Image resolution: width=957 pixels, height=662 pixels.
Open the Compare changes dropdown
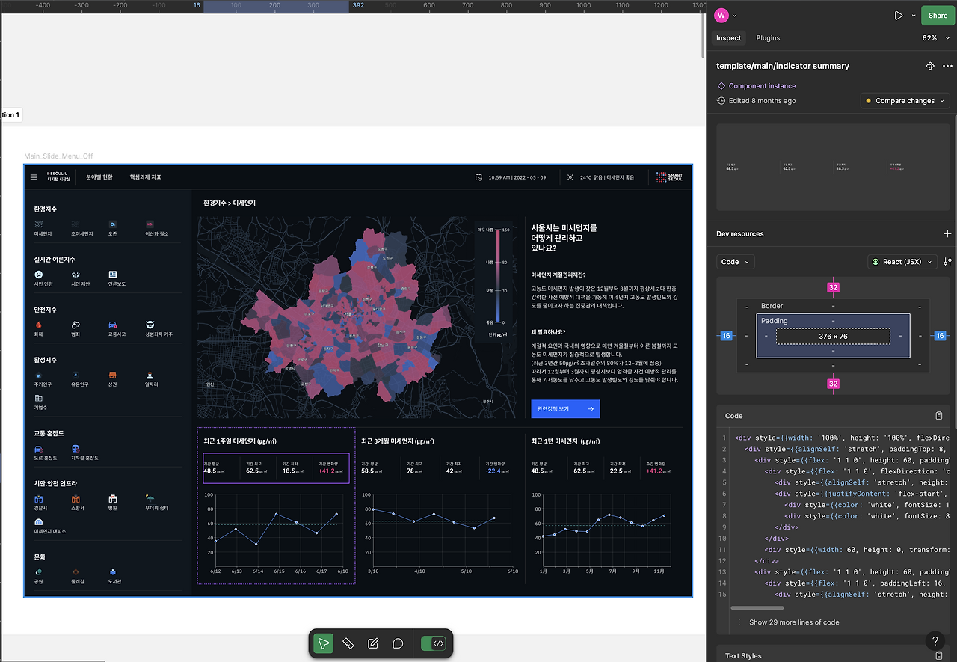pos(905,101)
